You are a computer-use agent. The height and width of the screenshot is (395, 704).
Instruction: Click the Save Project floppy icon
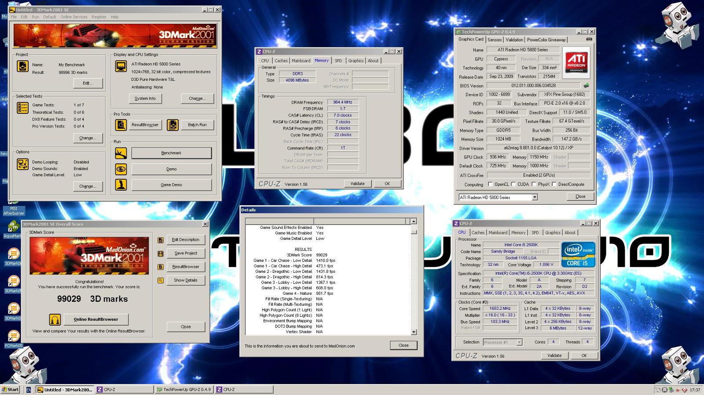coord(161,254)
